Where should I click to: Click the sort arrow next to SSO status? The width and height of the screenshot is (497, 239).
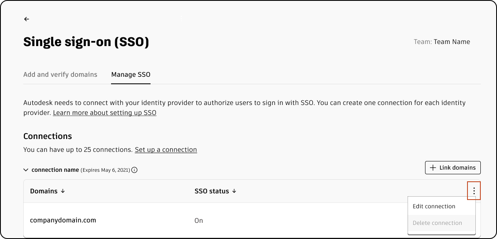pyautogui.click(x=234, y=191)
